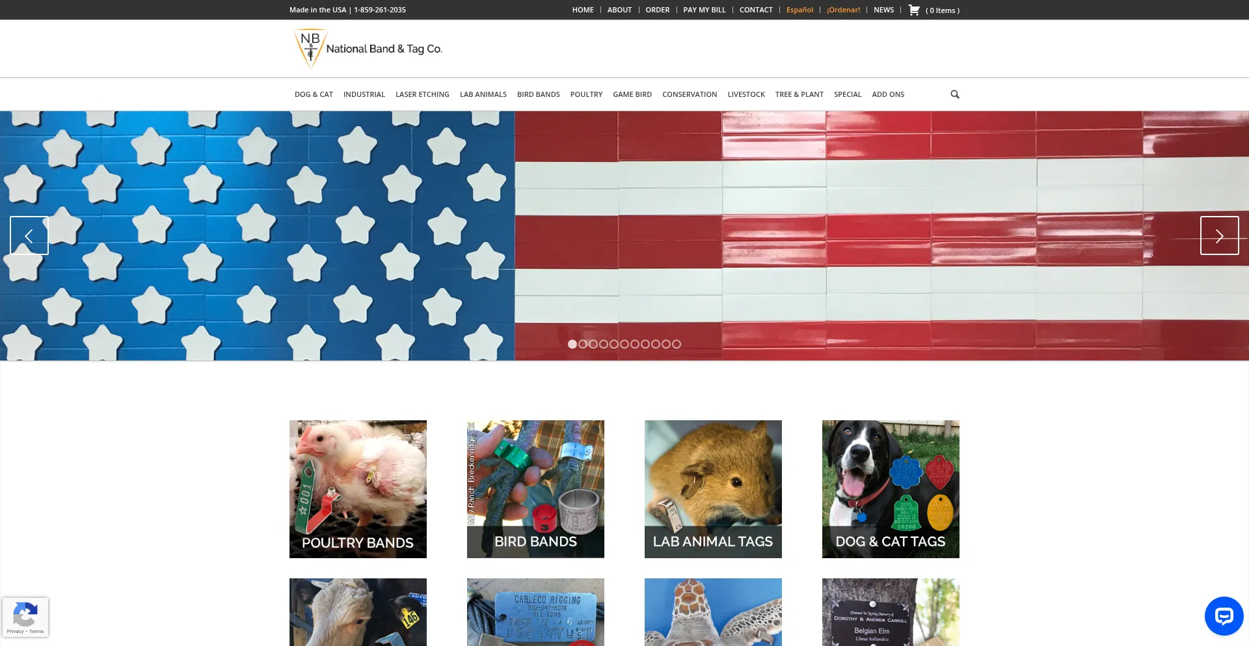This screenshot has height=646, width=1249.
Task: Open the BIRD BANDS menu
Action: point(539,94)
